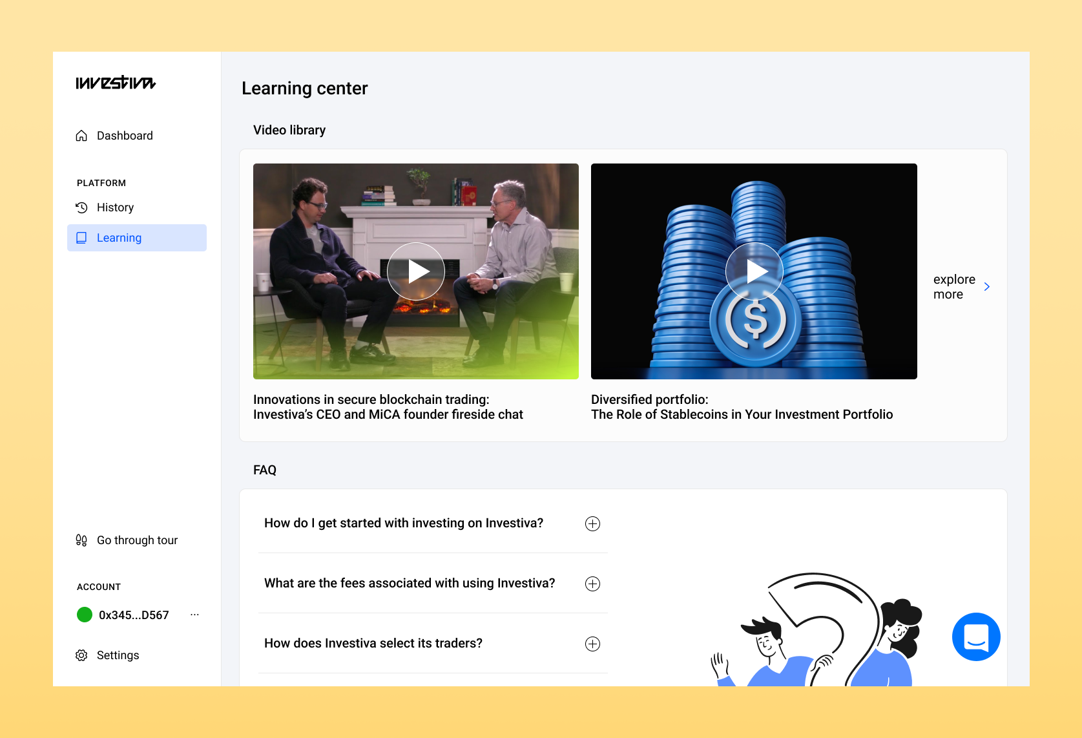
Task: Click the Dashboard home icon
Action: pyautogui.click(x=81, y=136)
